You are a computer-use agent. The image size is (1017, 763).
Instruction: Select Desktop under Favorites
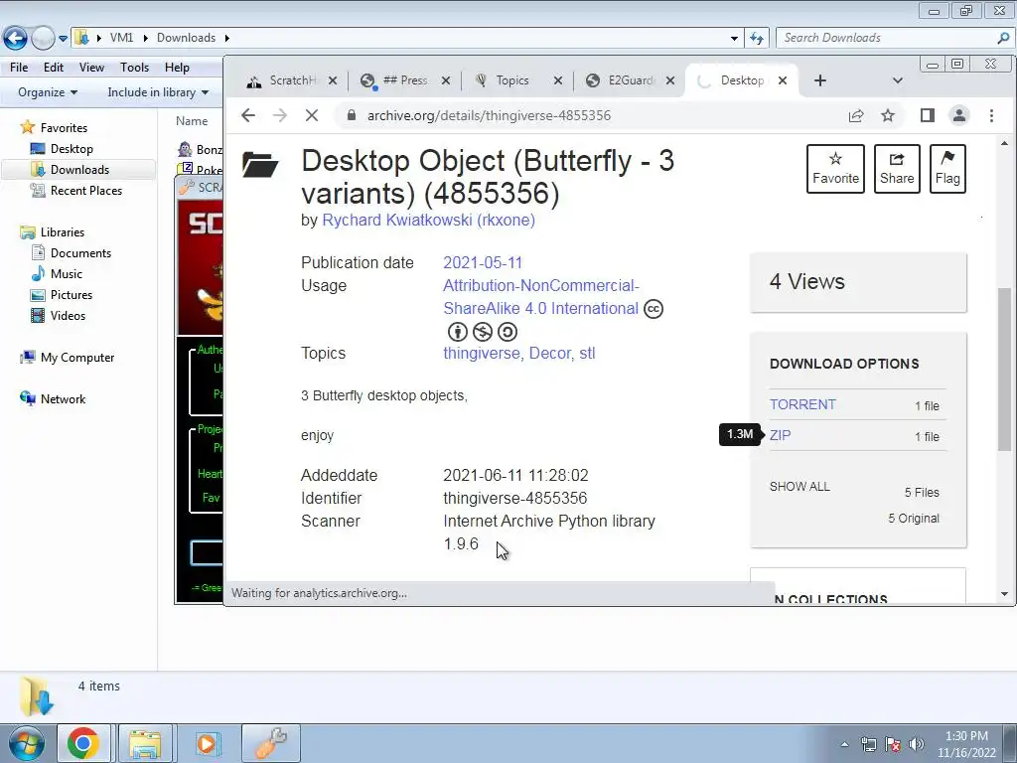[x=72, y=149]
